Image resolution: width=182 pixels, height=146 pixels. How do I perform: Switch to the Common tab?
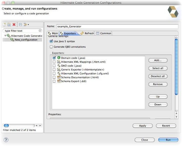[104, 33]
